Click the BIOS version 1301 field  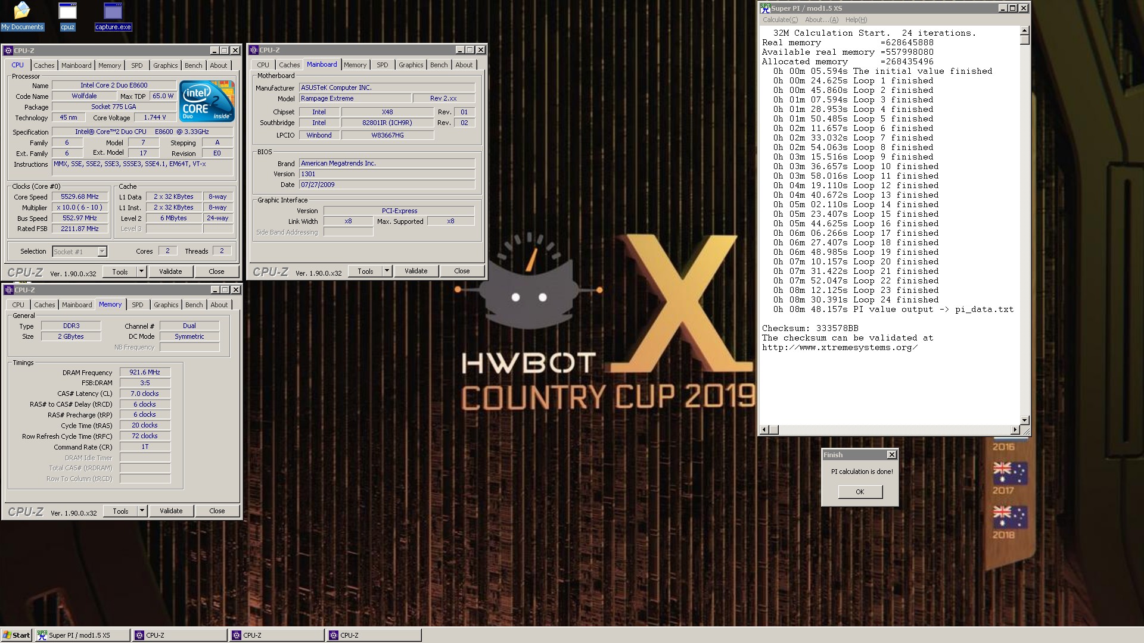click(x=387, y=174)
